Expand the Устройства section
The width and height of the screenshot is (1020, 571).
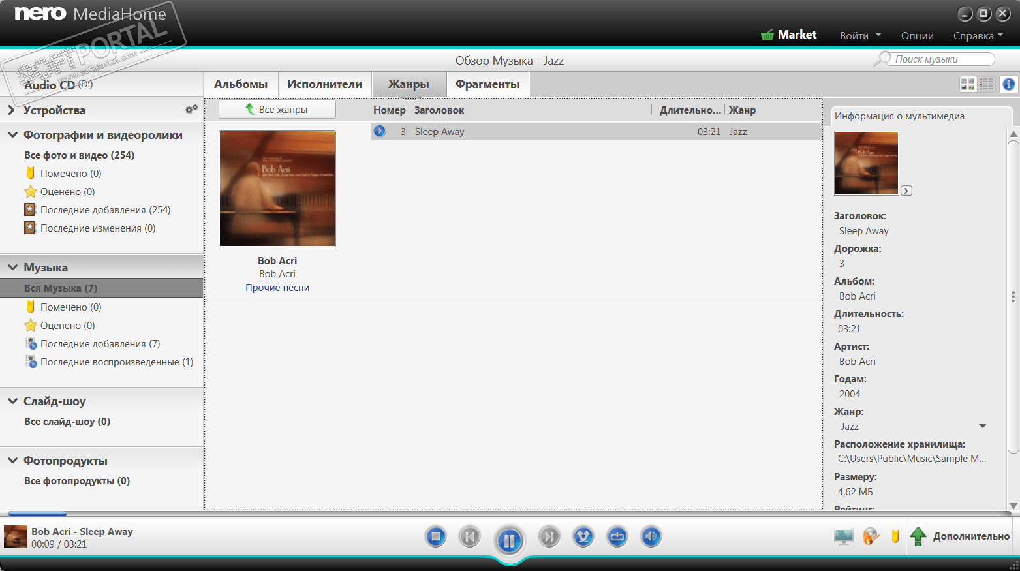point(11,110)
